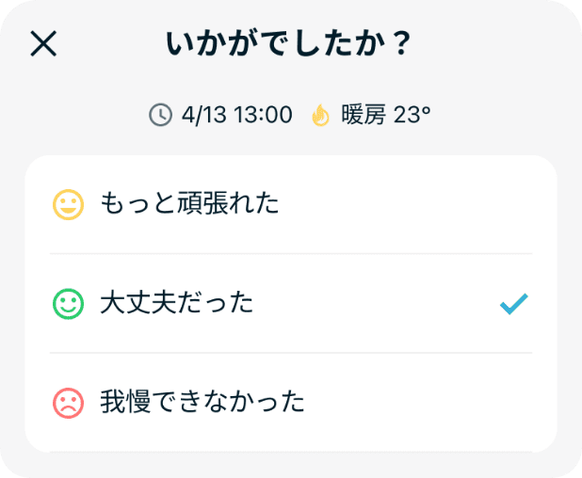Click empty header space right of title
This screenshot has width=582, height=478.
[x=499, y=44]
